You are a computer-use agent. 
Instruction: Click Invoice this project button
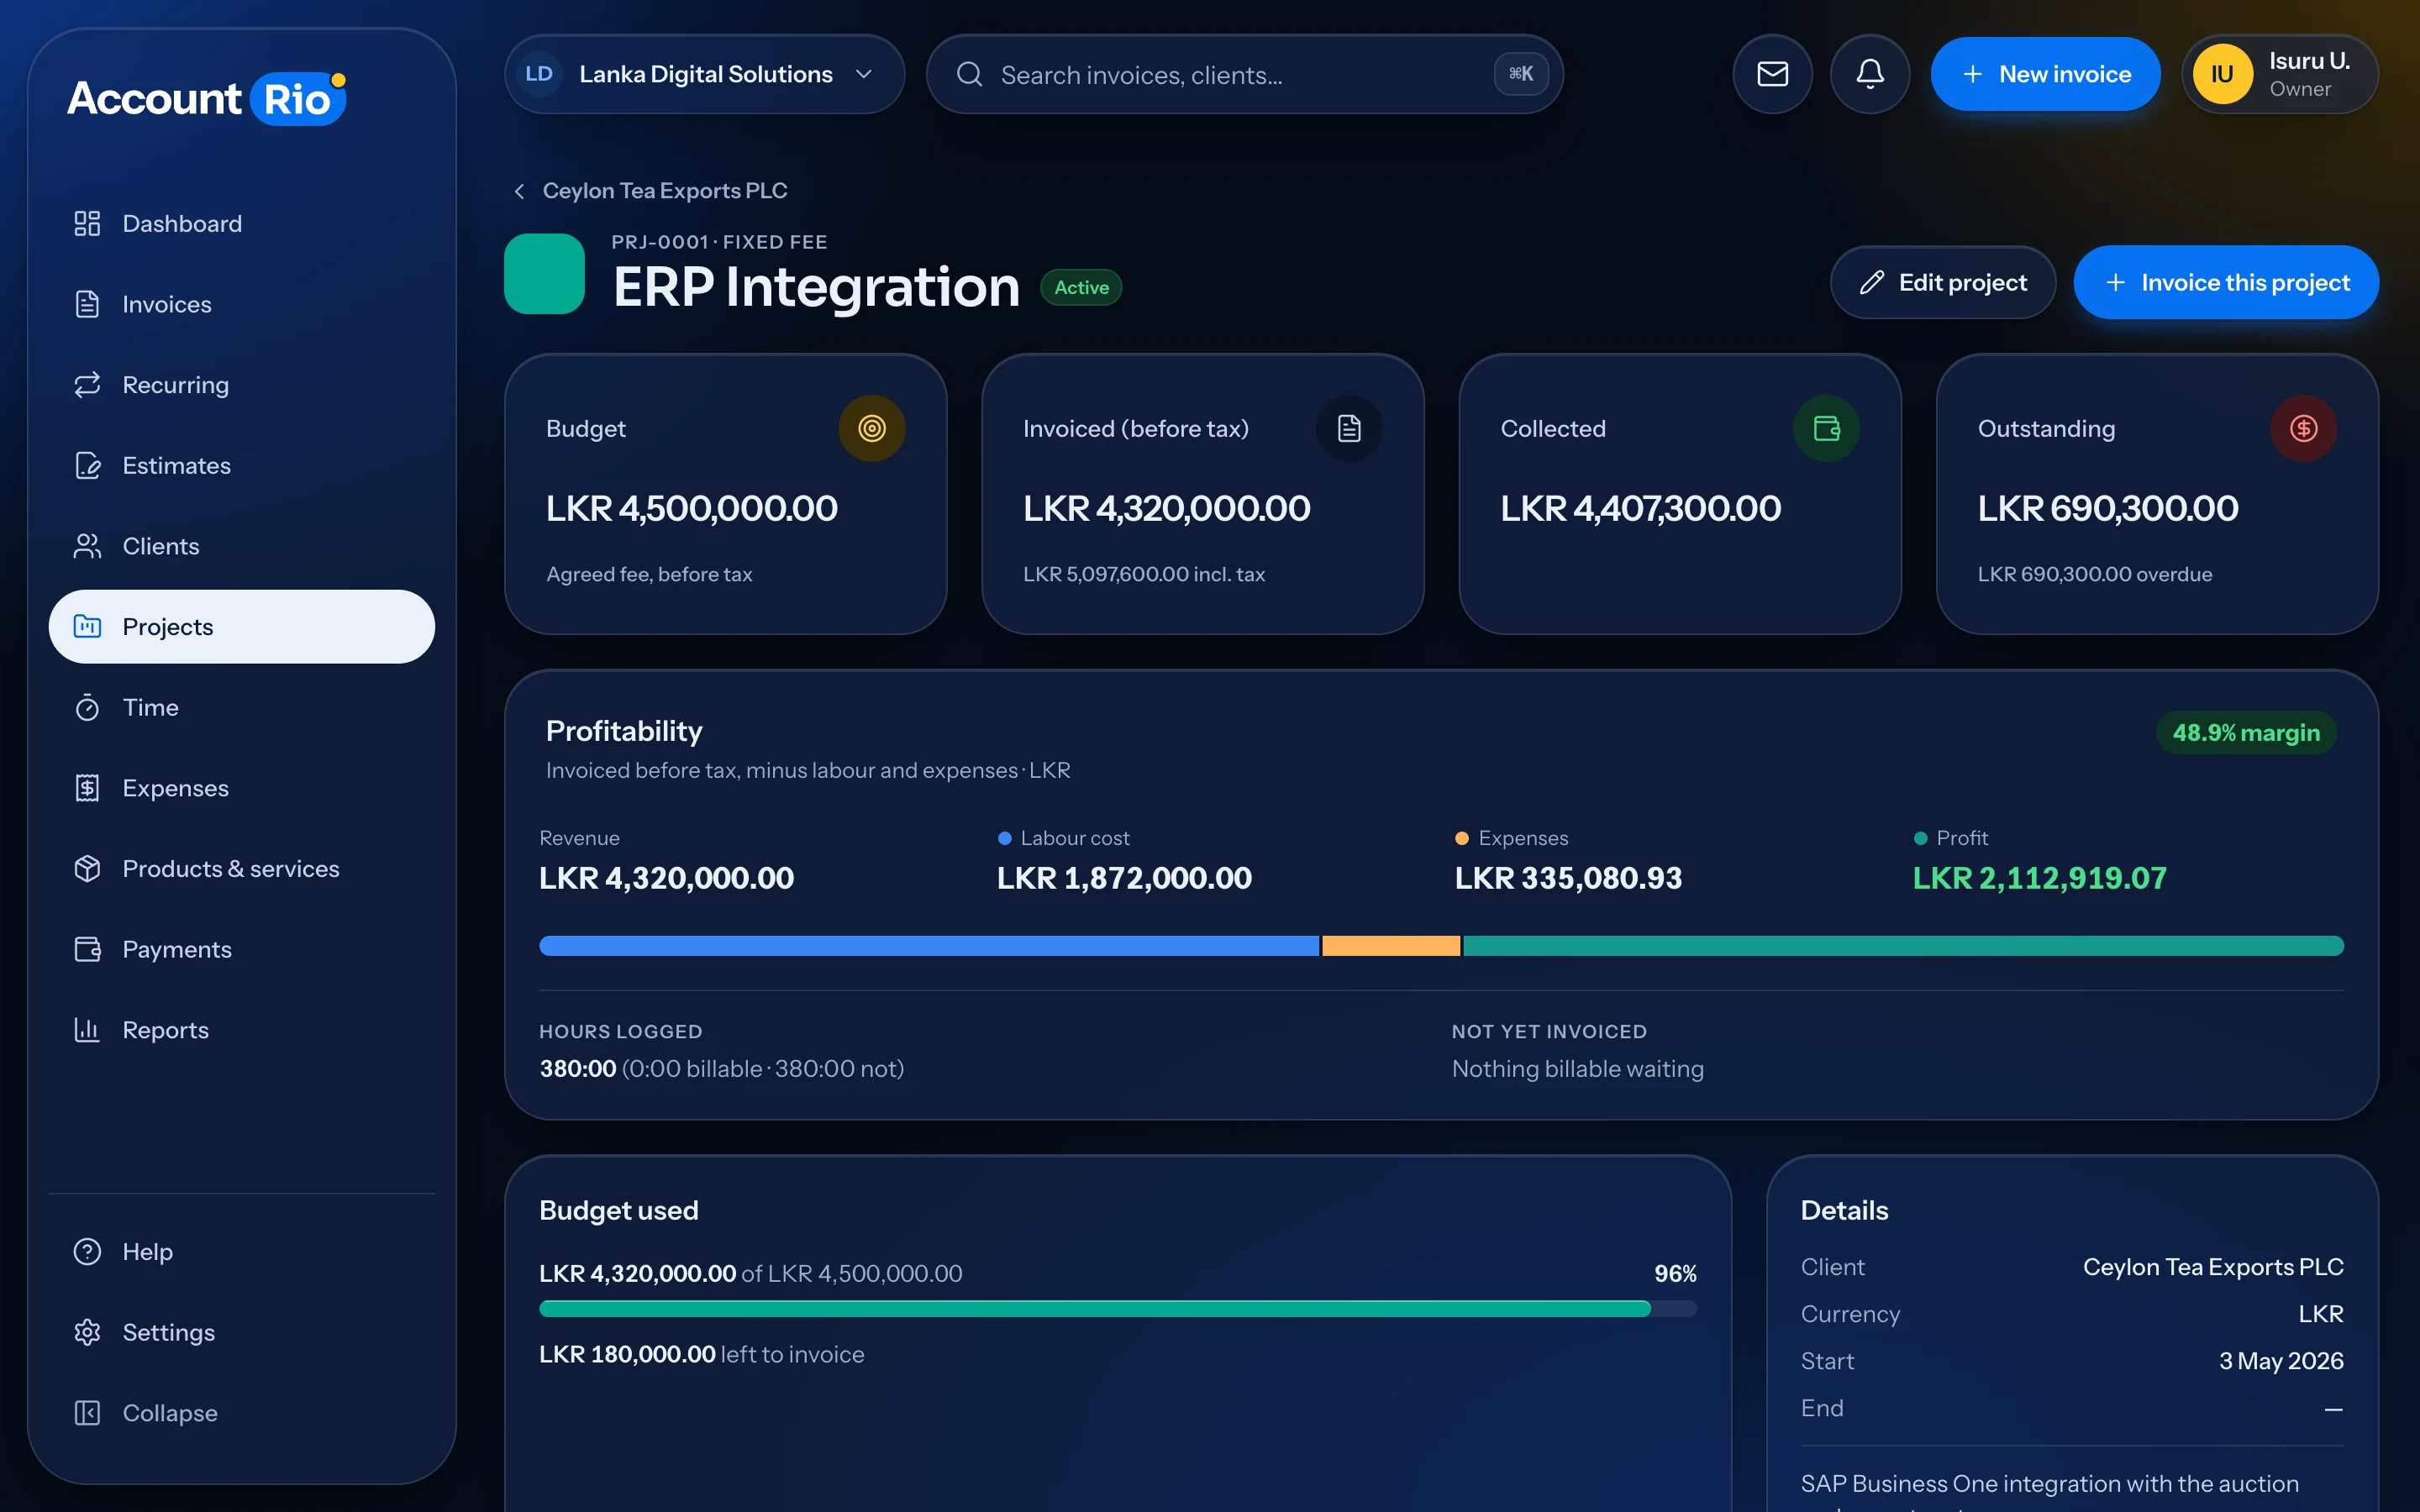(x=2226, y=282)
